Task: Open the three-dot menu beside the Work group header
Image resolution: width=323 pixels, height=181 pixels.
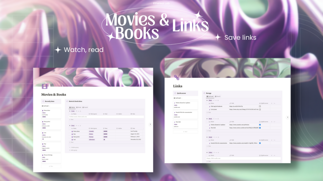Action: coord(216,119)
